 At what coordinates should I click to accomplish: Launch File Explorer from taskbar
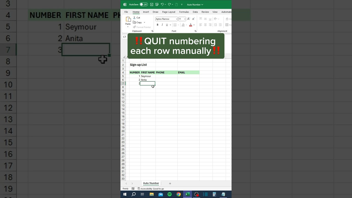click(152, 194)
